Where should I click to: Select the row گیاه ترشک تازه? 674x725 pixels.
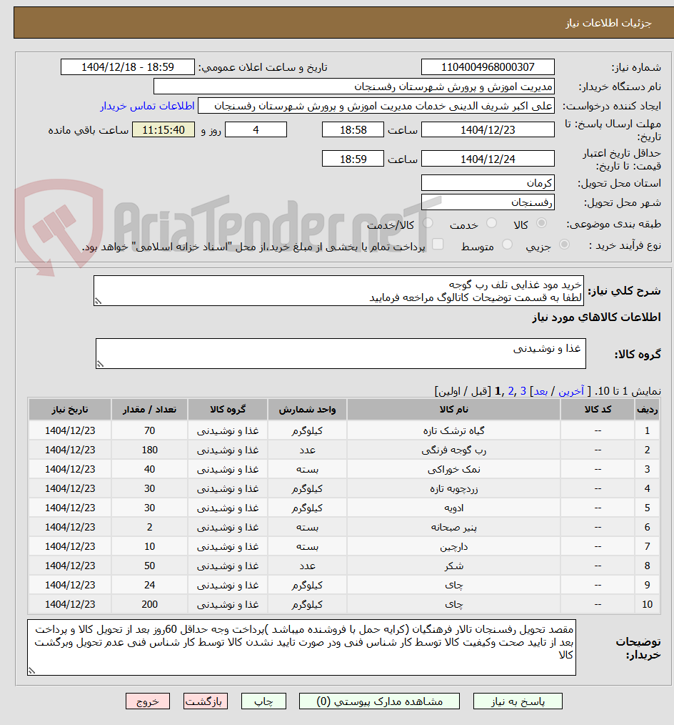coord(344,430)
